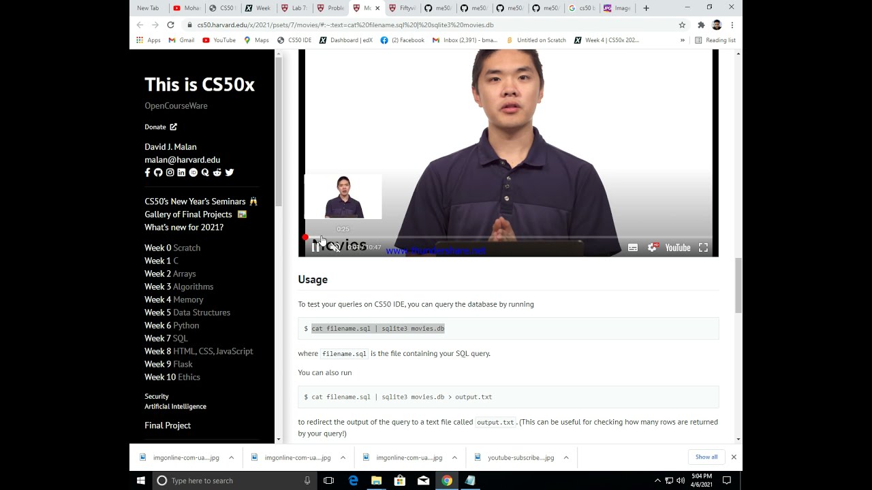Screen dimensions: 872x490
Task: Open David Malan's Instagram icon
Action: coord(170,173)
